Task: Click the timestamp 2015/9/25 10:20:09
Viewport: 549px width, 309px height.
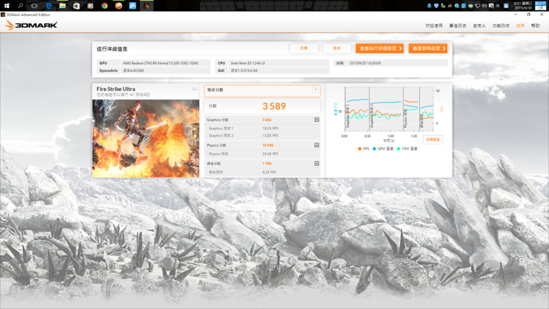Action: (x=365, y=63)
